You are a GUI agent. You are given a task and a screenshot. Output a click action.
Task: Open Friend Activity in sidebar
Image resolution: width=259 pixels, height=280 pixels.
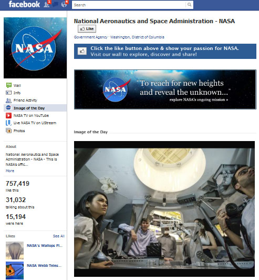click(x=25, y=101)
